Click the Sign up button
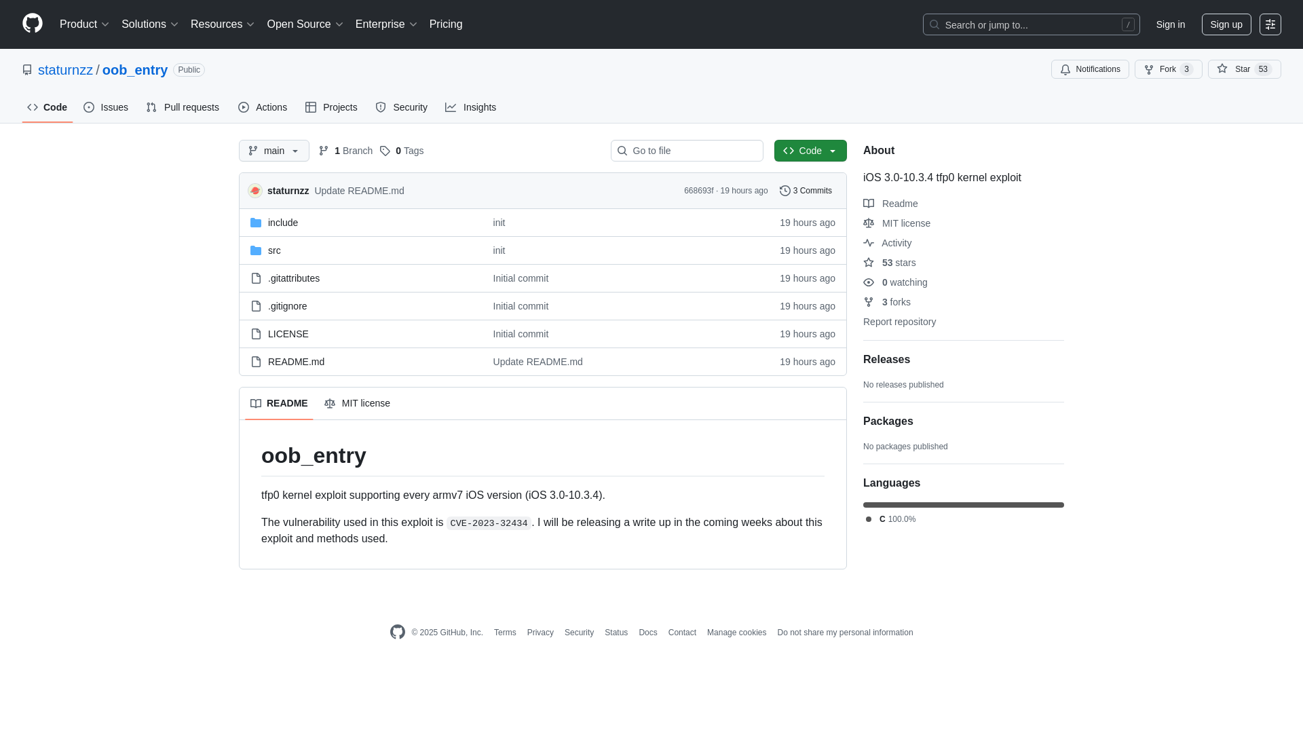 point(1226,24)
